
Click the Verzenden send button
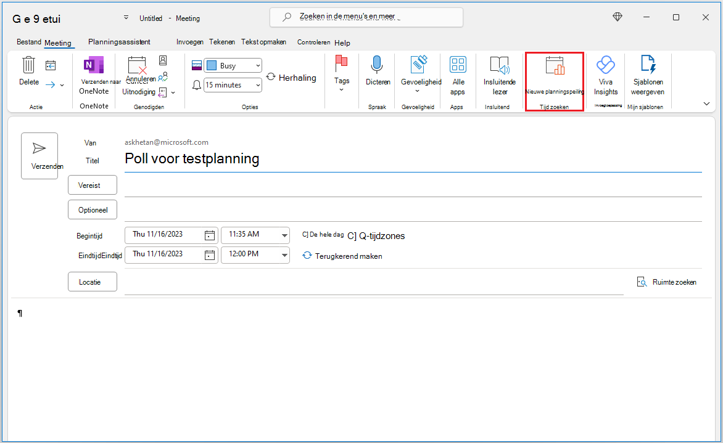39,156
